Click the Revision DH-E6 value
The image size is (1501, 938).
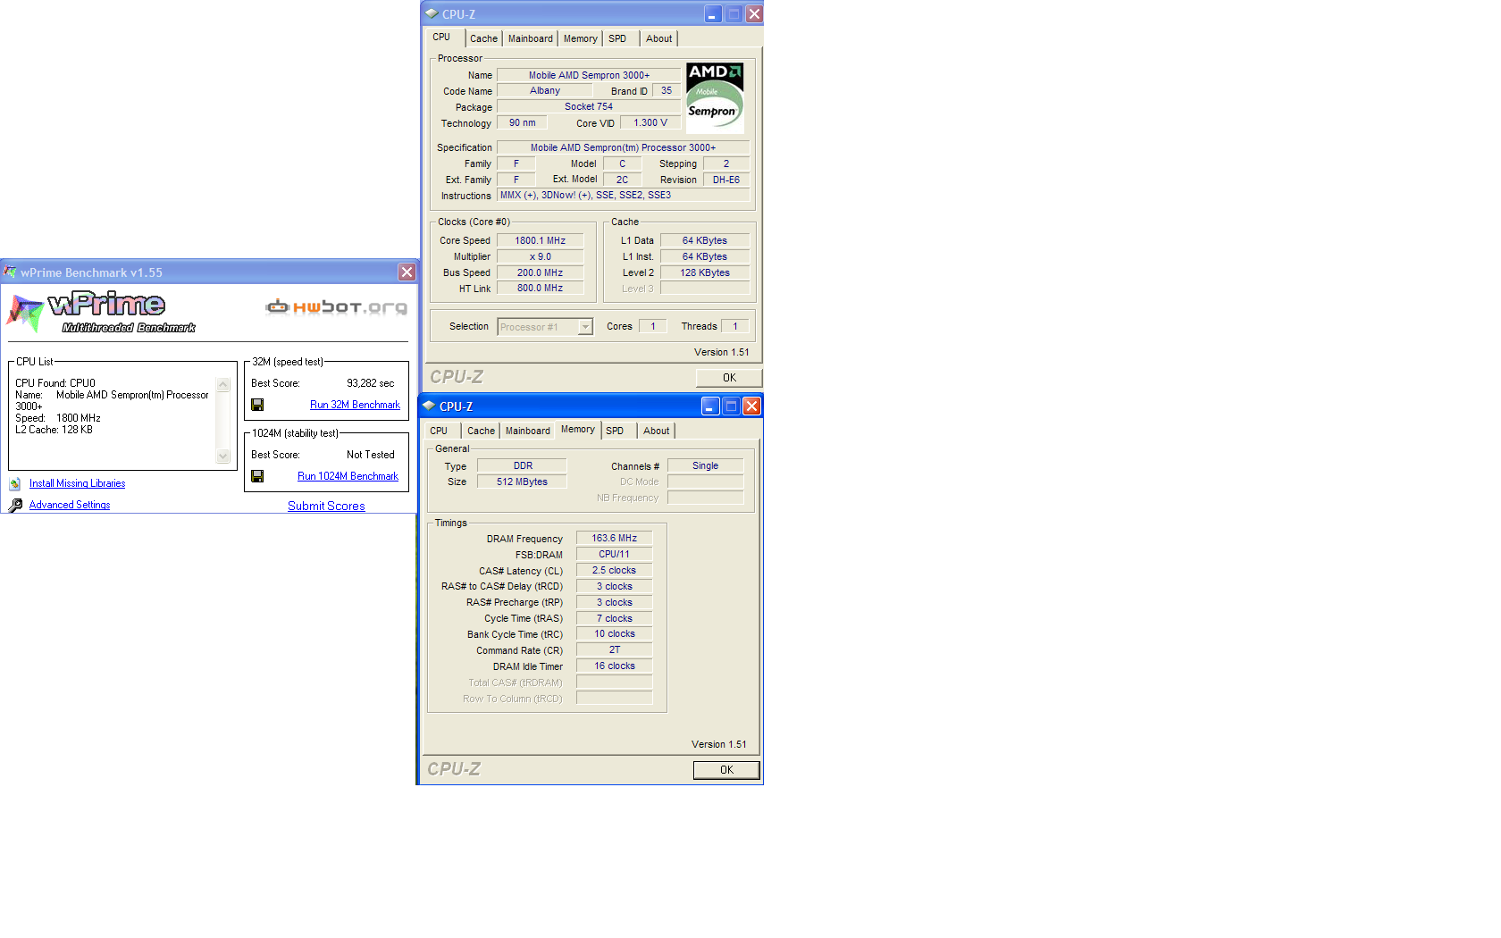pos(726,180)
